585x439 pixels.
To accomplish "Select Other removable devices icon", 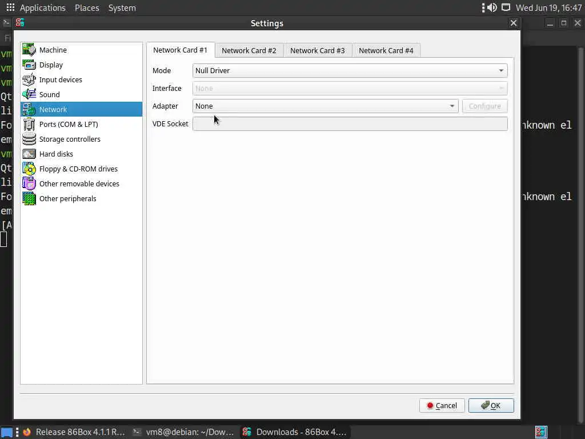I will click(29, 183).
